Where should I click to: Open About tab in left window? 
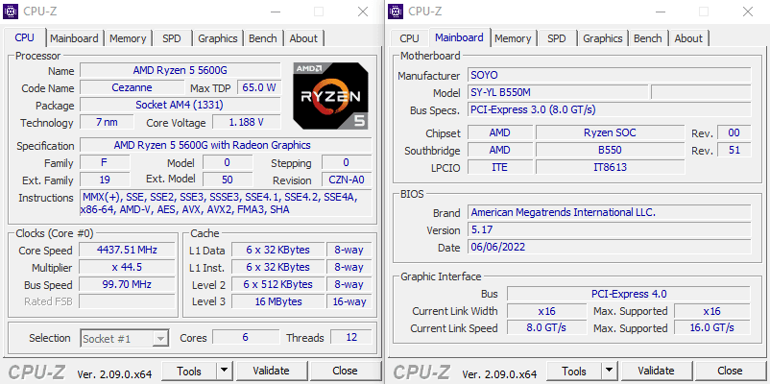point(303,38)
